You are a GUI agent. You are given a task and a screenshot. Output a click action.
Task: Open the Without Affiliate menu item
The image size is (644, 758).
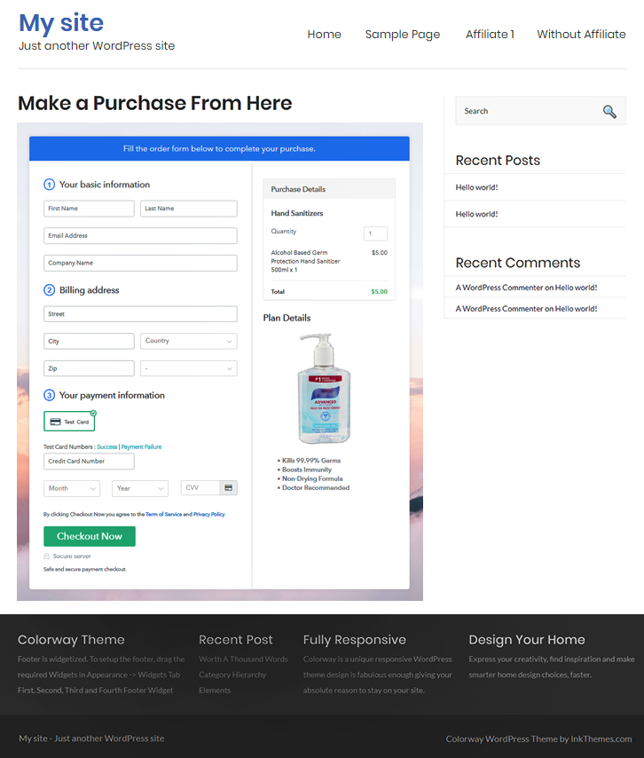pyautogui.click(x=581, y=35)
